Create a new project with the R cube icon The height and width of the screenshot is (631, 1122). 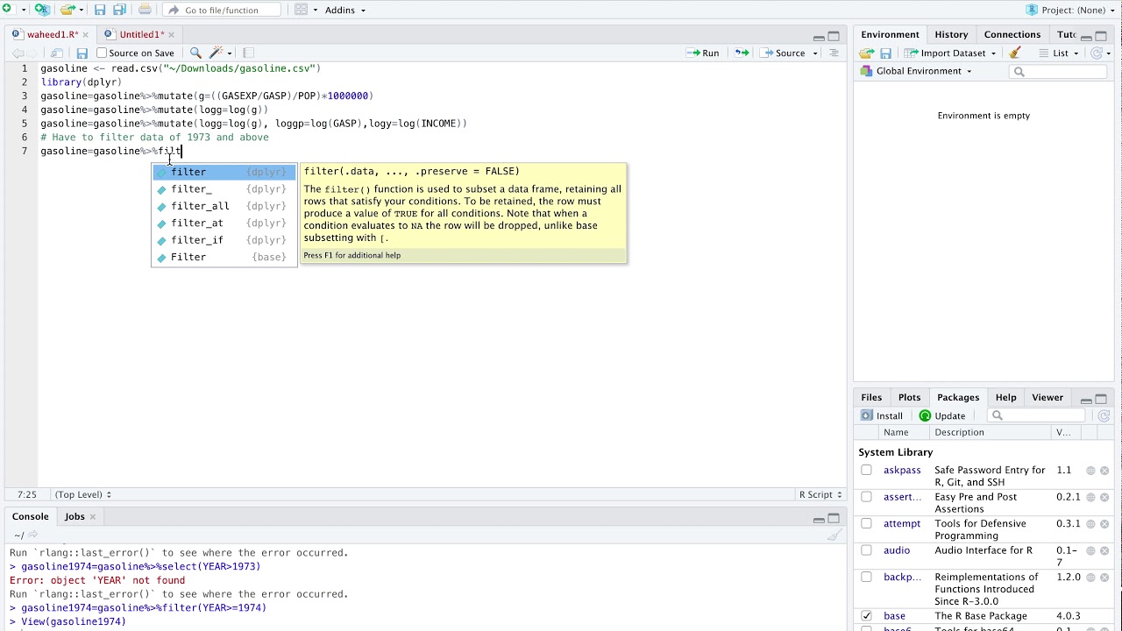pos(41,10)
